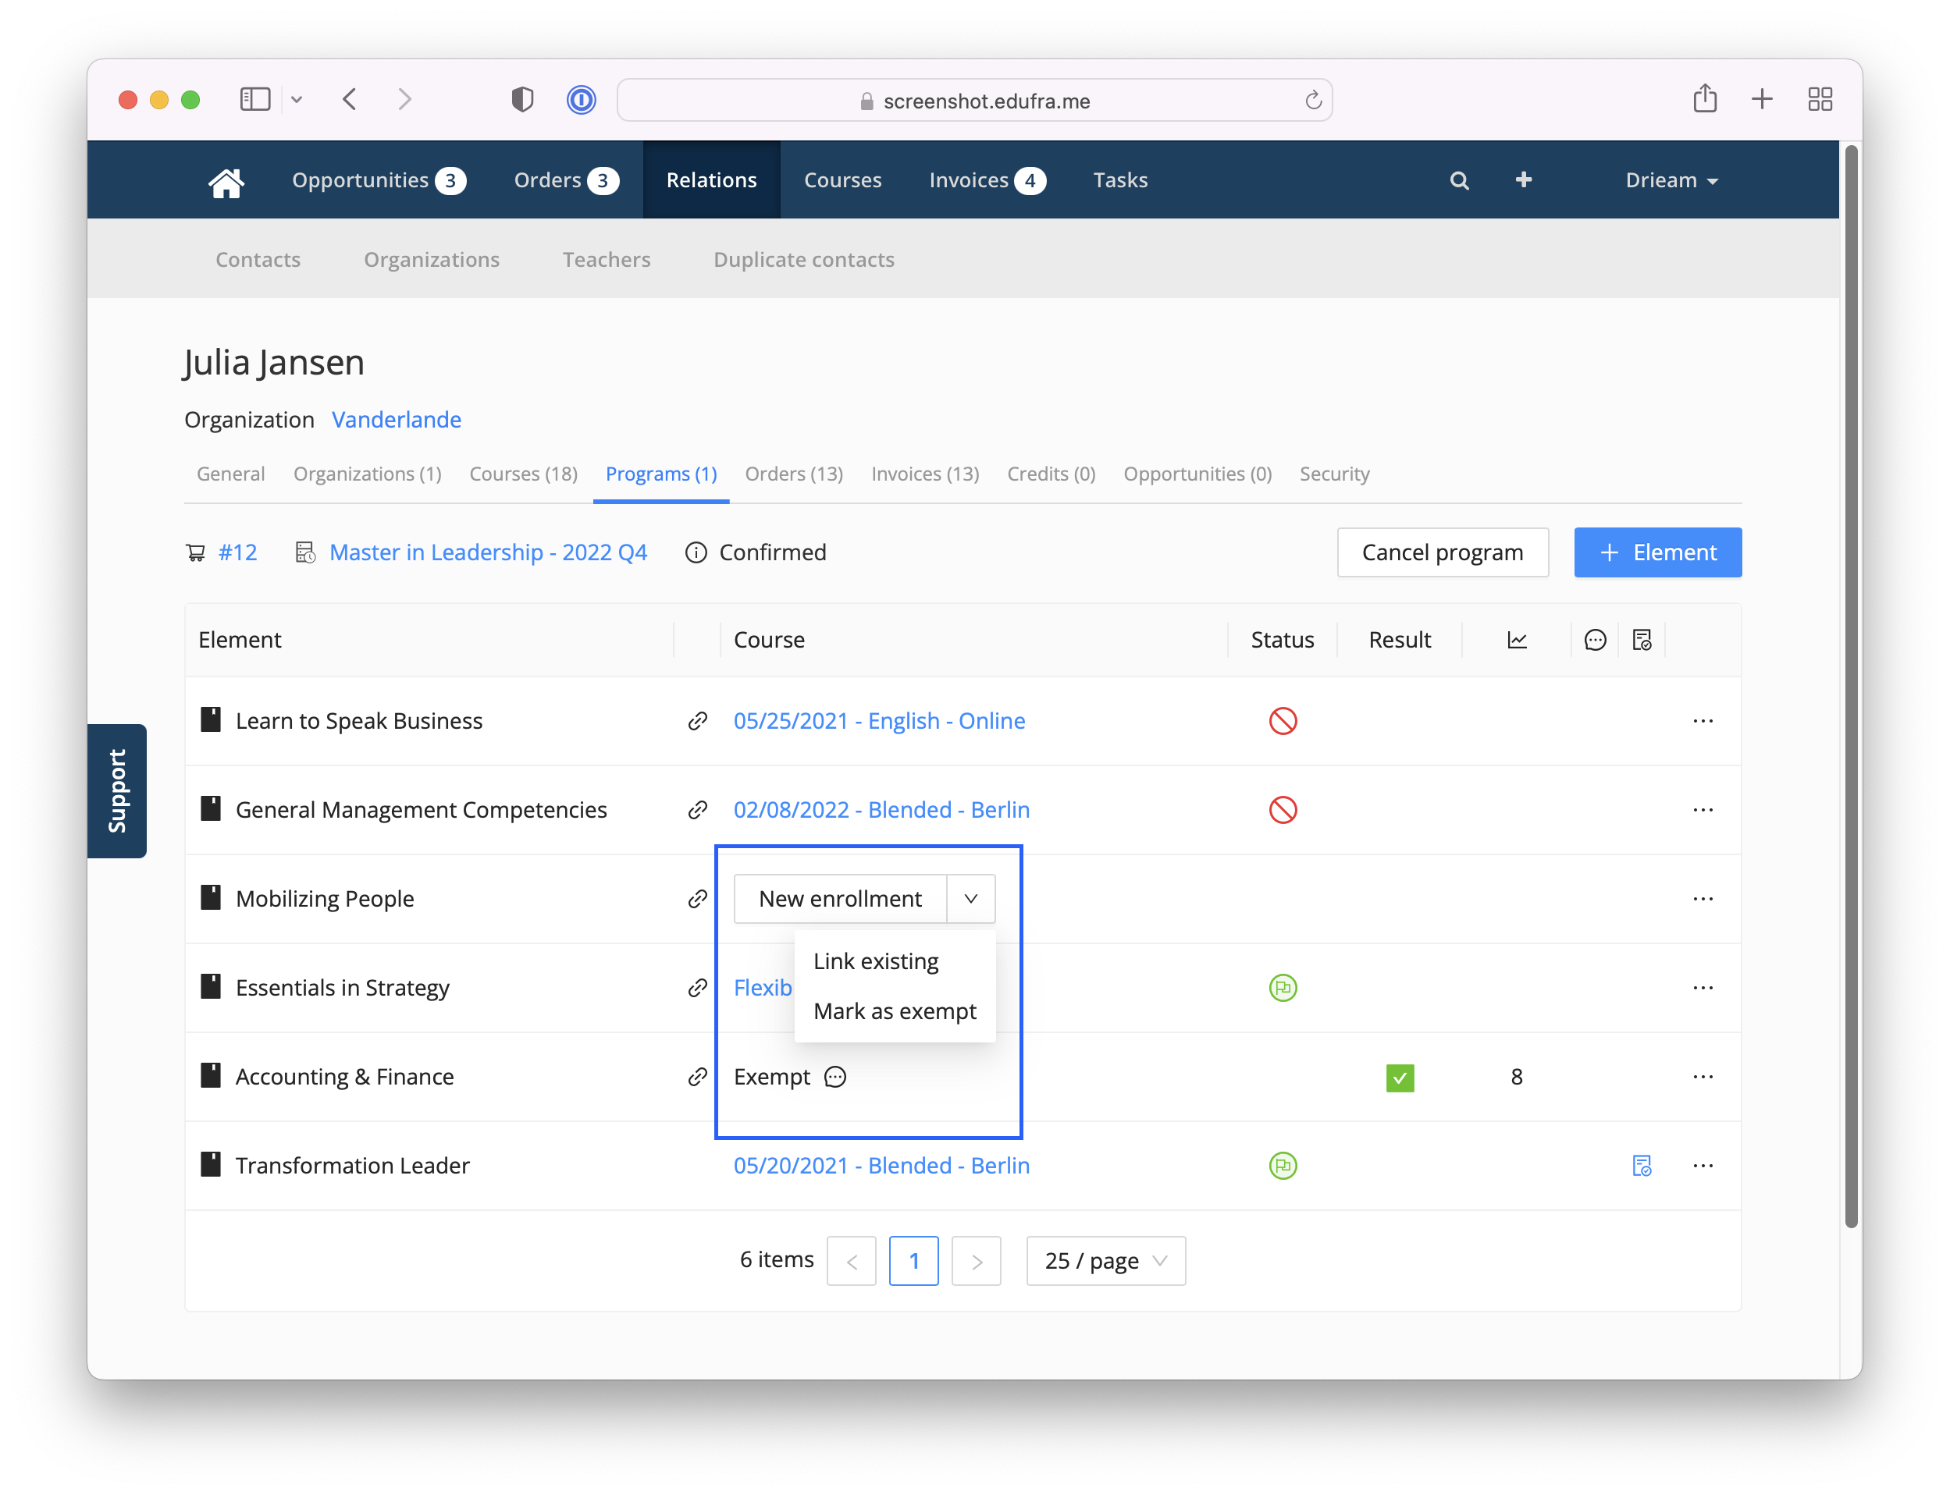Open certificate icon in Transformation Leader row

(x=1642, y=1166)
